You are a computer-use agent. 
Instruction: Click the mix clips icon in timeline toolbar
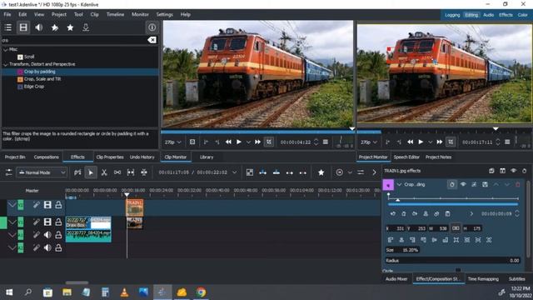point(250,172)
